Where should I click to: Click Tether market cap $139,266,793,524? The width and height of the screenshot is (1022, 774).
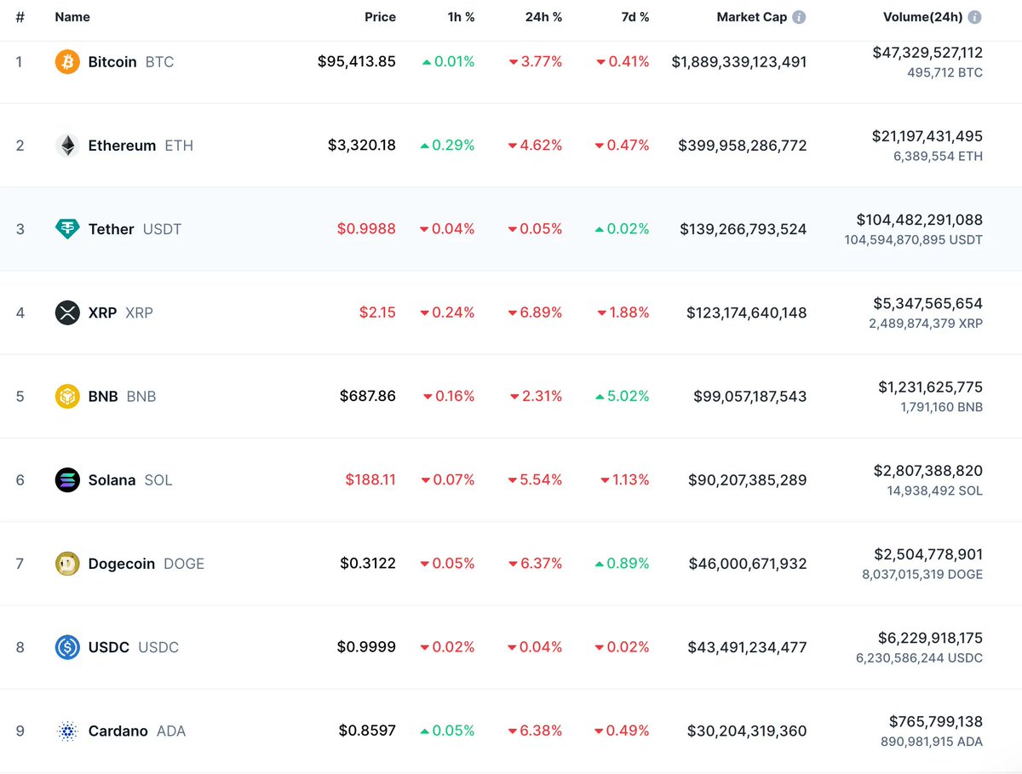point(744,229)
